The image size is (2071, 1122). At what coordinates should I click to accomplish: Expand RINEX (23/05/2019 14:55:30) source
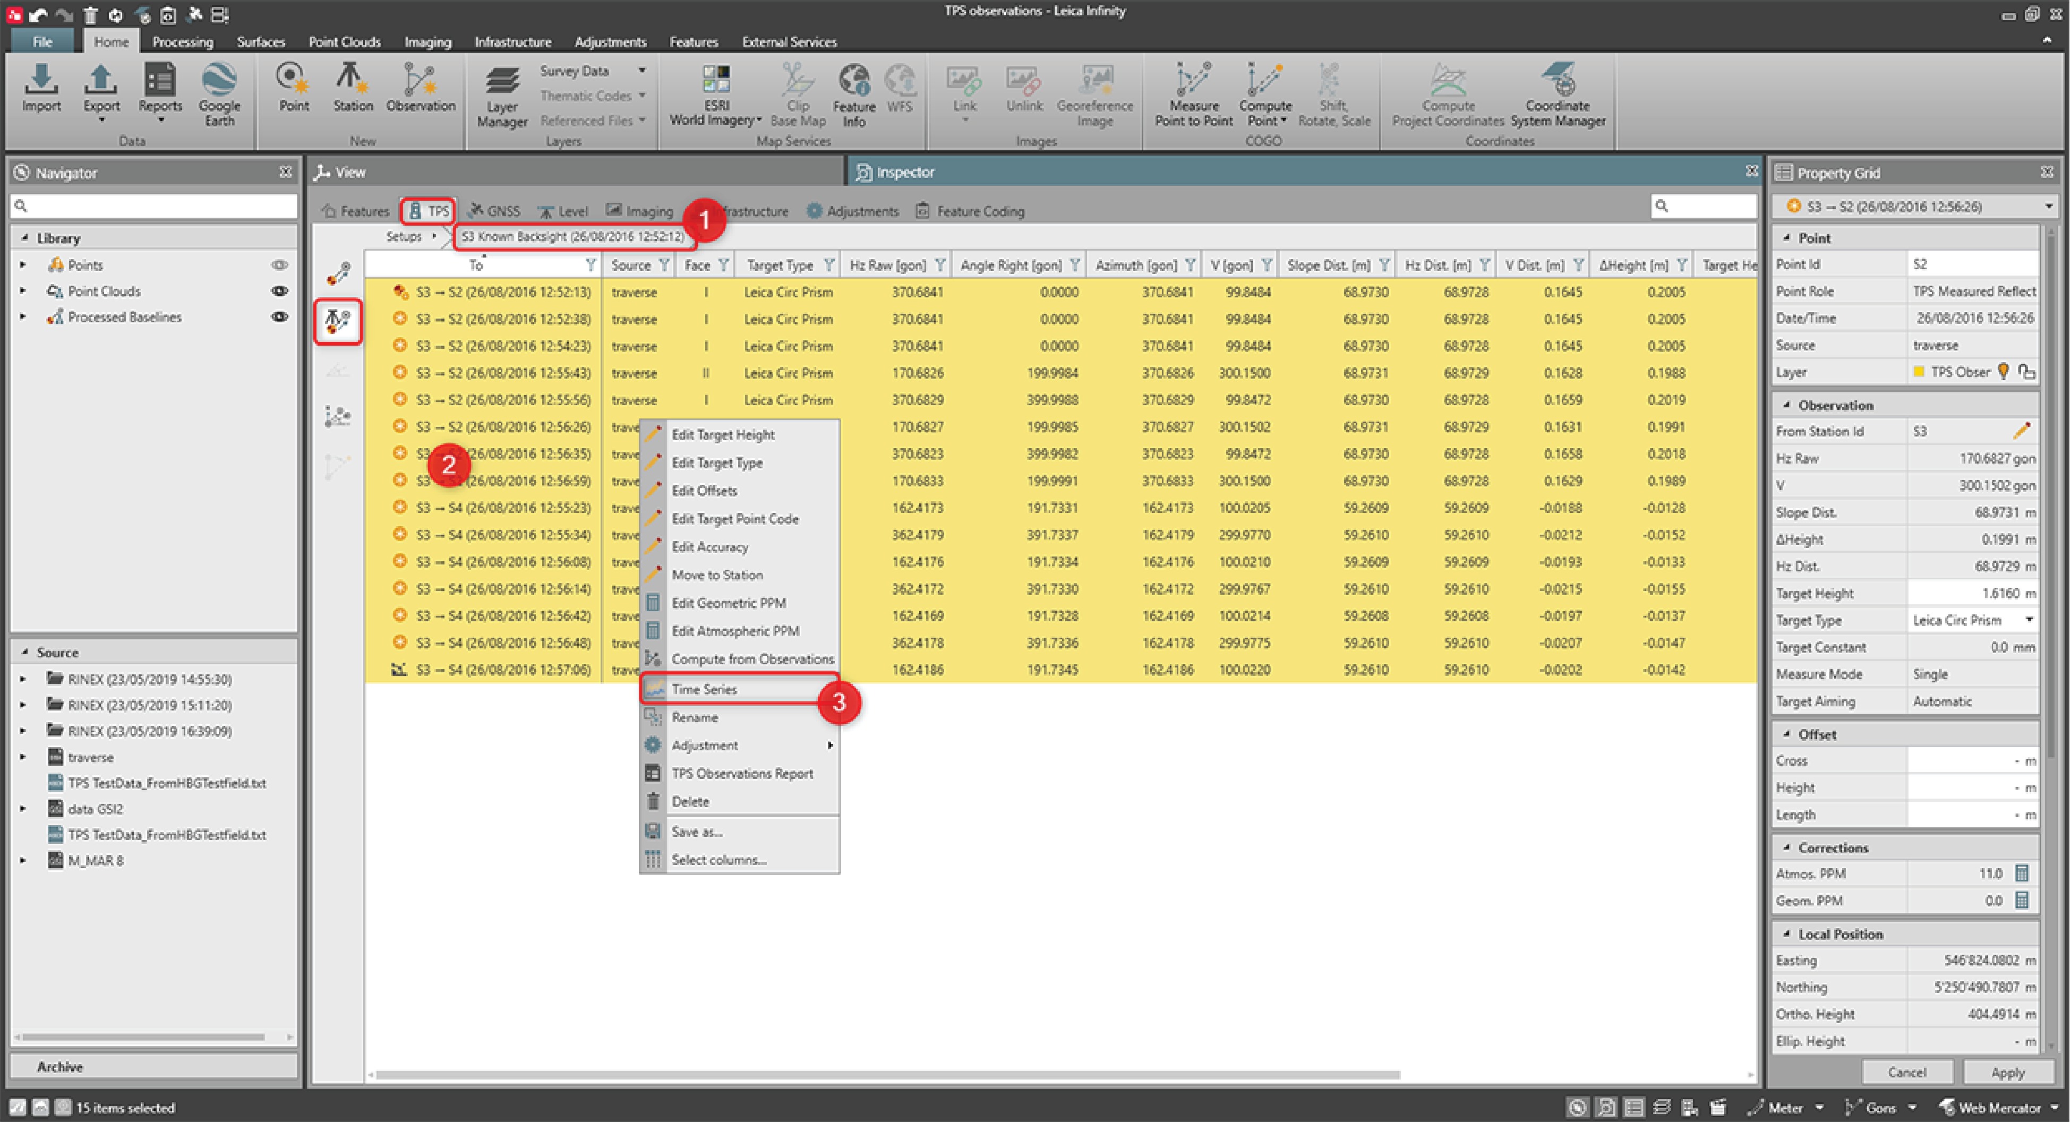(x=22, y=679)
